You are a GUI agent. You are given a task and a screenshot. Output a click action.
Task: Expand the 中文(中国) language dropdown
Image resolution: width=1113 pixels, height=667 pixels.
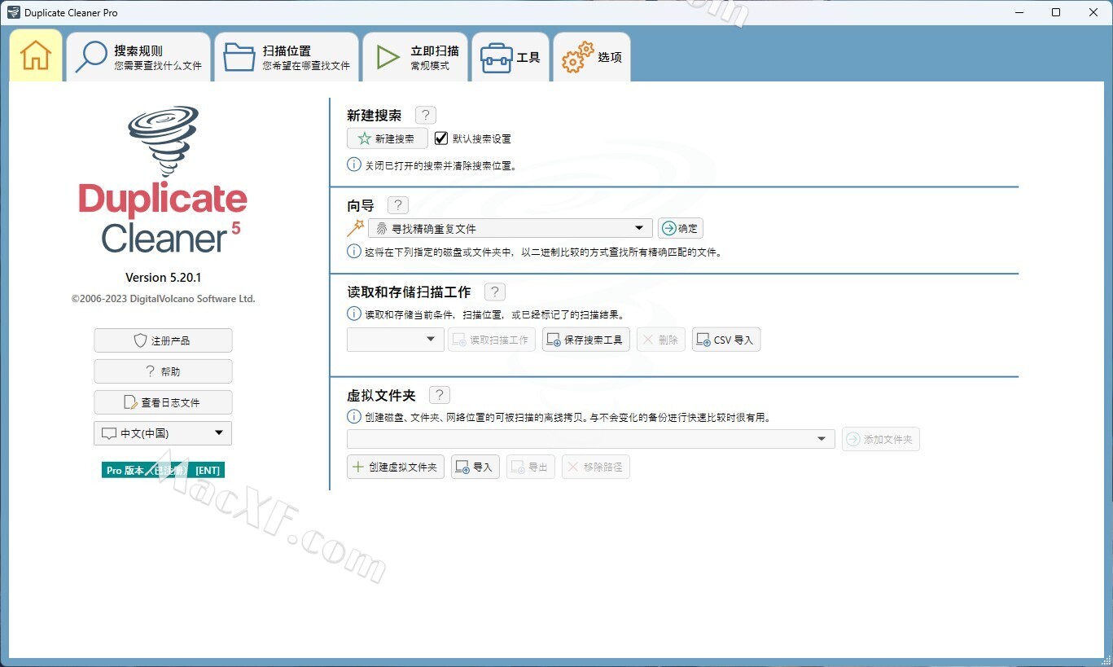click(163, 433)
